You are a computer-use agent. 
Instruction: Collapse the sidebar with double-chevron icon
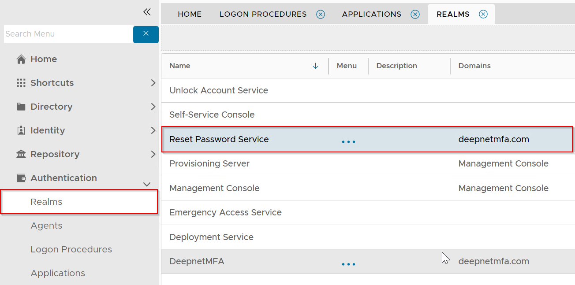click(147, 12)
